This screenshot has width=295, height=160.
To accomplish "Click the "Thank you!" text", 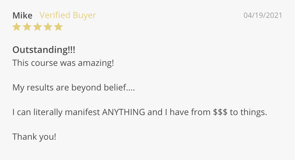I will 34,136.
